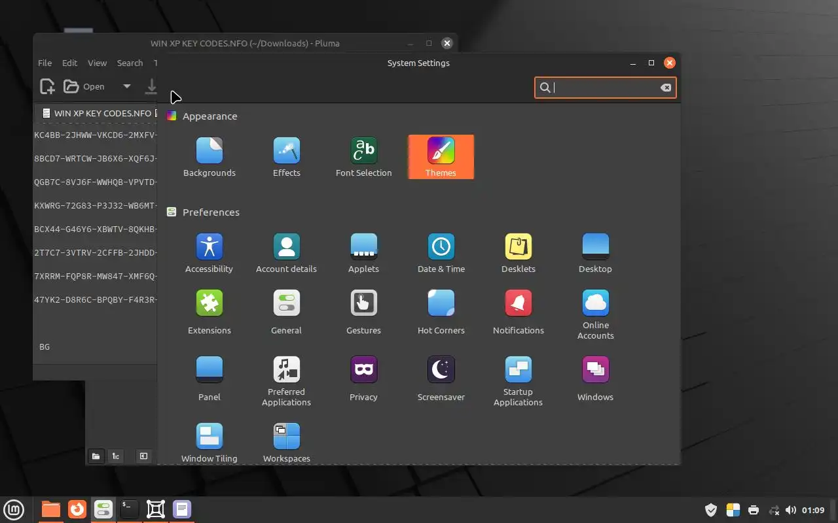Open the Linux Mint menu button

point(14,509)
